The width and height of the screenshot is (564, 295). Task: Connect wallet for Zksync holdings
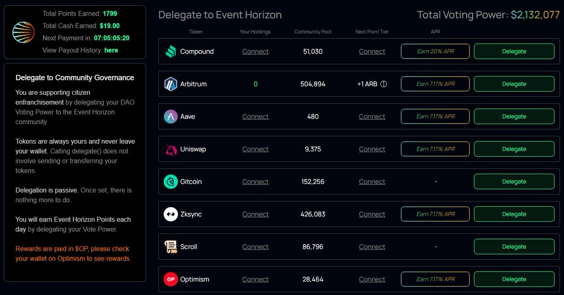(x=255, y=214)
